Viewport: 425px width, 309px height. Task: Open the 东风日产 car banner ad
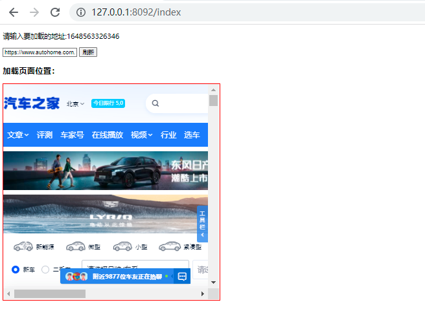106,171
